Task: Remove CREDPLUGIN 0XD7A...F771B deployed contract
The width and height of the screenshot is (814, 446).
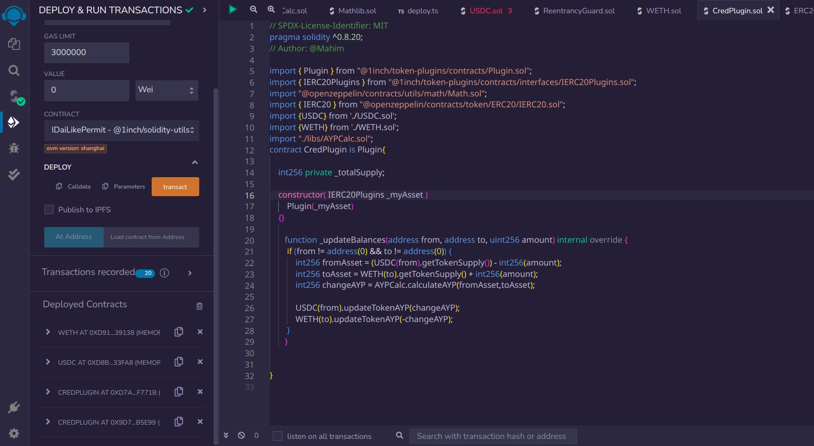Action: click(200, 391)
